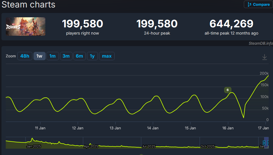Select the 1w zoom range
The image size is (273, 155).
pyautogui.click(x=39, y=56)
